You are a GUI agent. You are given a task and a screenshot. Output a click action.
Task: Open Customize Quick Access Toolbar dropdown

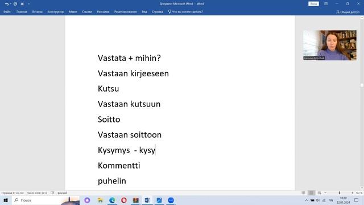coord(29,4)
